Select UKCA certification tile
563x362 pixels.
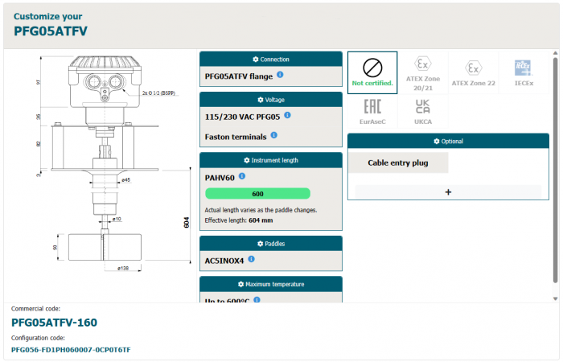tap(422, 113)
